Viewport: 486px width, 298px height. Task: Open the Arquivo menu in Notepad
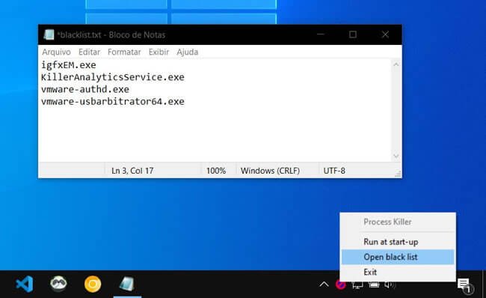coord(56,52)
